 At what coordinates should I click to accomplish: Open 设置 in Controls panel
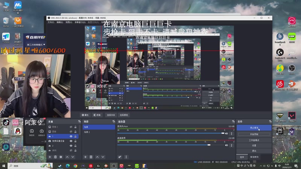point(254,146)
